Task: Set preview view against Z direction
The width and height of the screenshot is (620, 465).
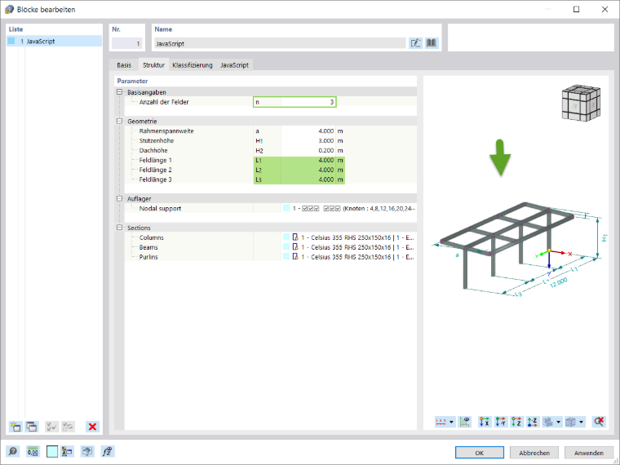Action: coord(533,422)
